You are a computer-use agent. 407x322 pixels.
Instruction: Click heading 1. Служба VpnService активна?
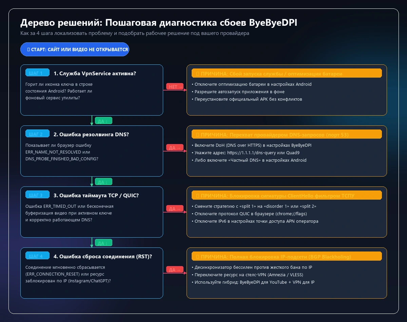pos(95,74)
